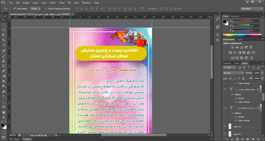Select the Magic Wand tool

(x=3, y=35)
